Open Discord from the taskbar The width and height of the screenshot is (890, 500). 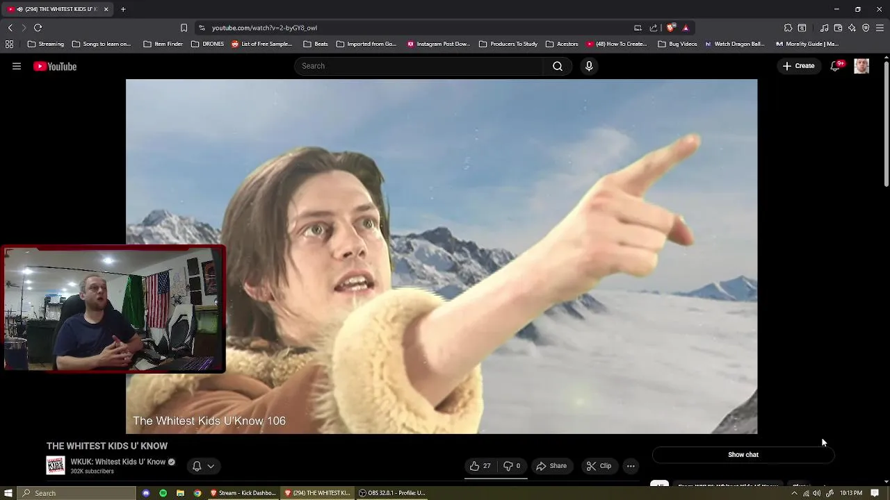click(146, 493)
